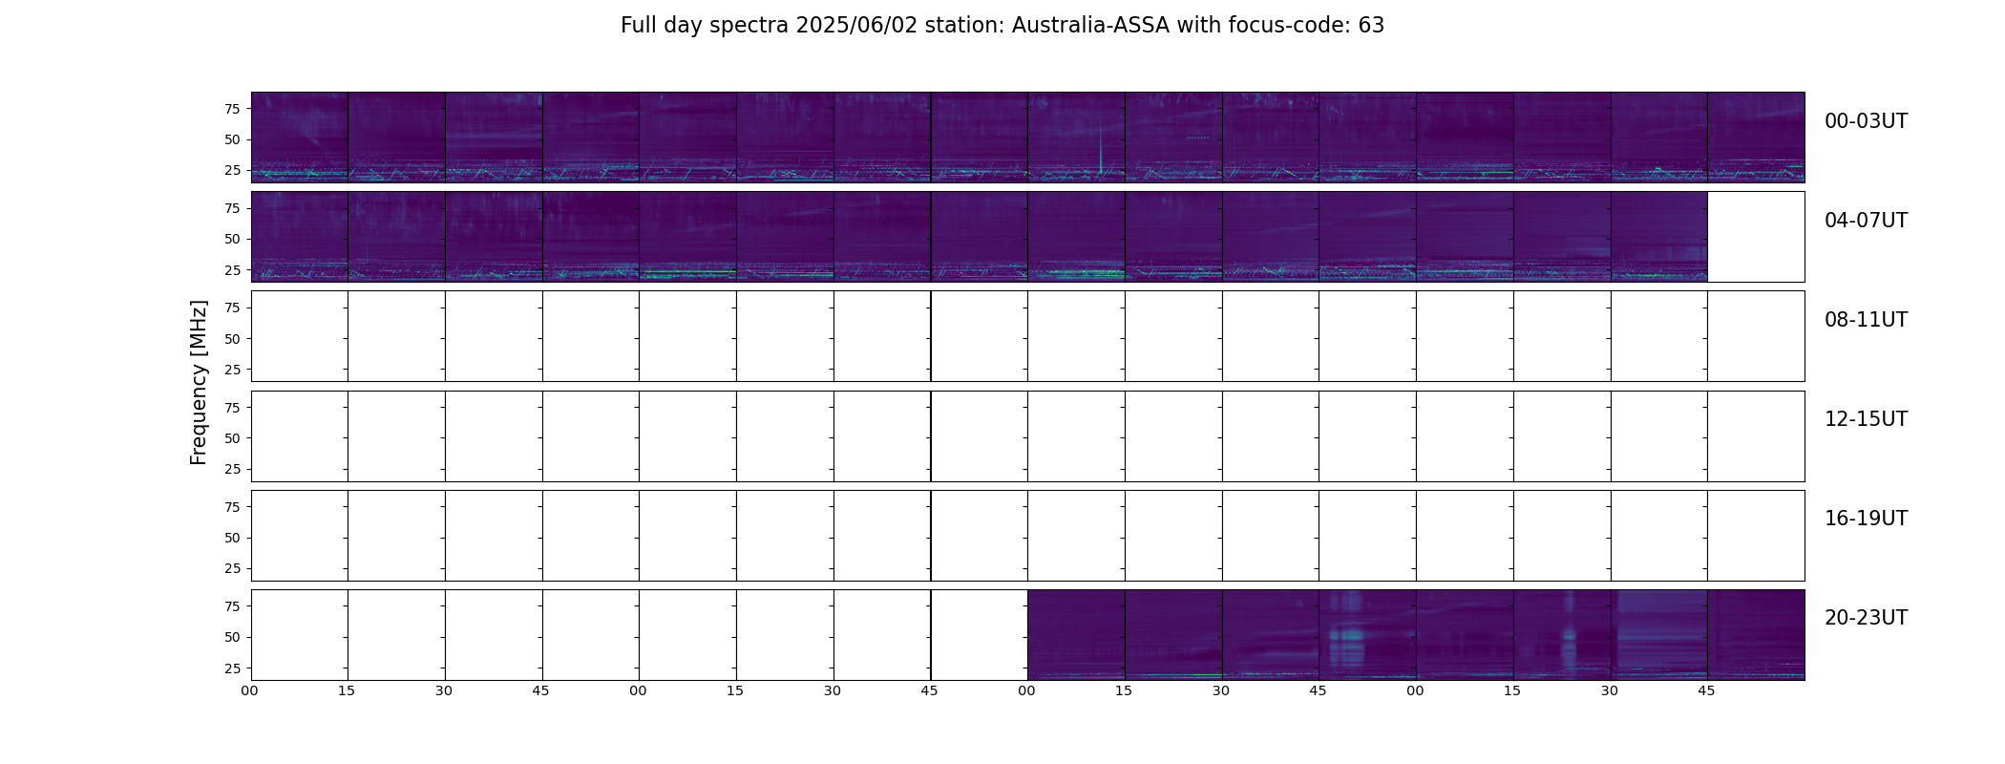
Task: Click the first spectrogram tile in 20-23UT row
Action: tap(1076, 634)
